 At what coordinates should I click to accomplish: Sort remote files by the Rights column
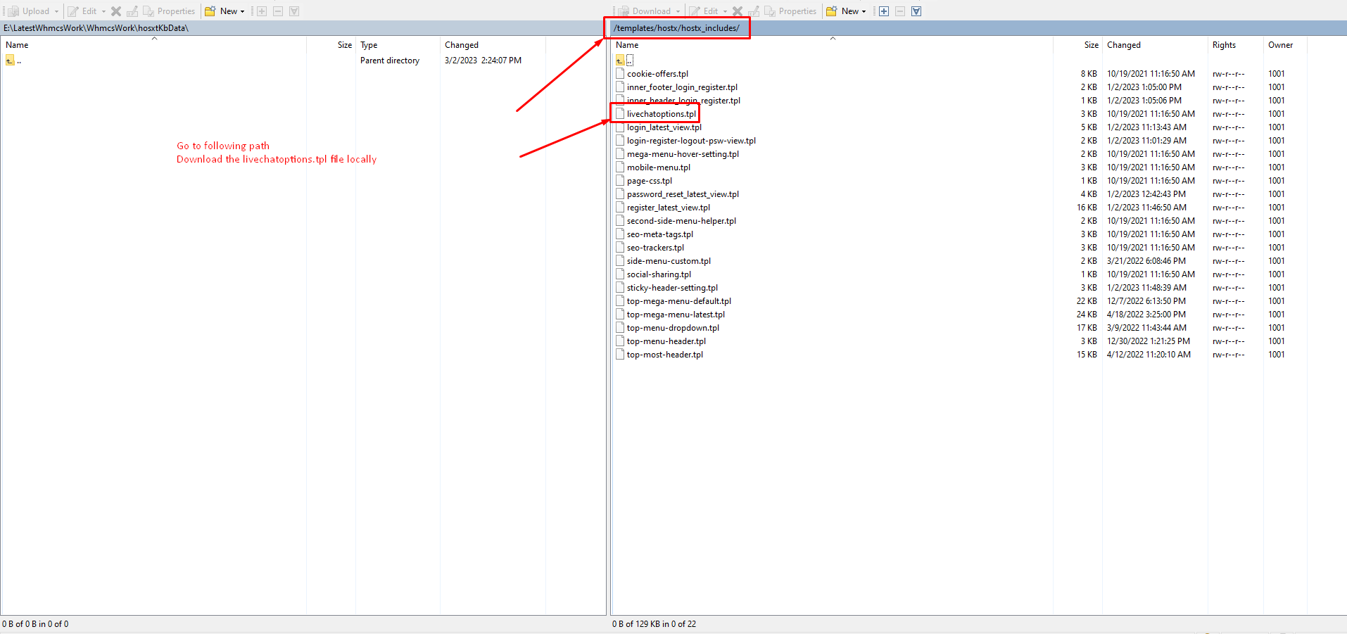pyautogui.click(x=1224, y=45)
